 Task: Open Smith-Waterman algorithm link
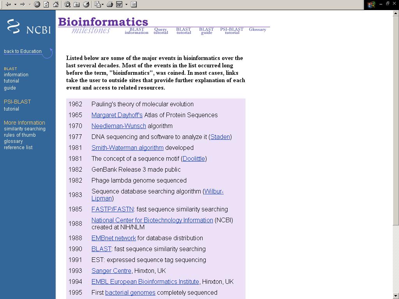[127, 148]
